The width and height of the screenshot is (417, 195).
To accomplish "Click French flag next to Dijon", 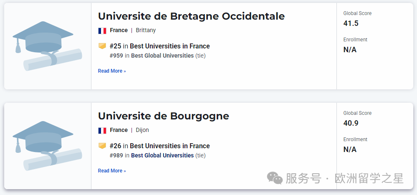I will point(102,130).
